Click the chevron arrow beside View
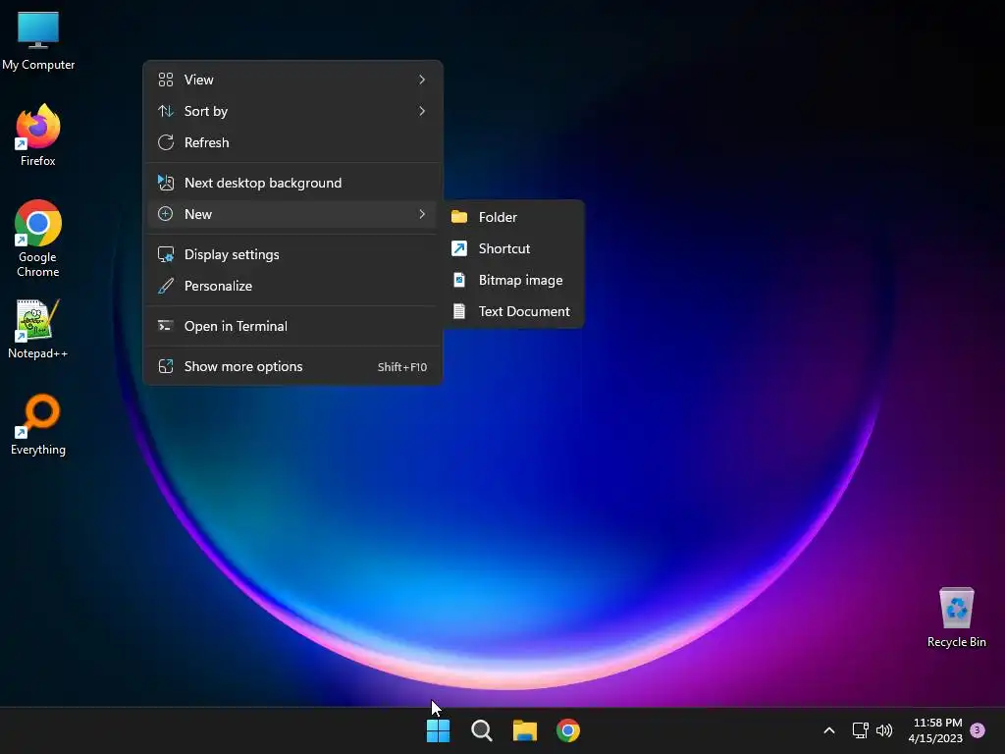 tap(422, 80)
